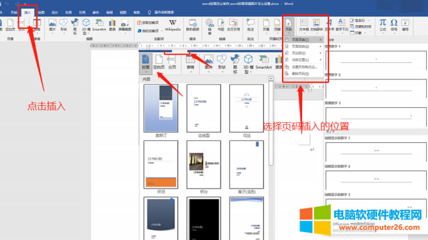Viewport: 428px width, 240px height.
Task: Click the 操作说明搜索 tell-me search box
Action: point(164,13)
